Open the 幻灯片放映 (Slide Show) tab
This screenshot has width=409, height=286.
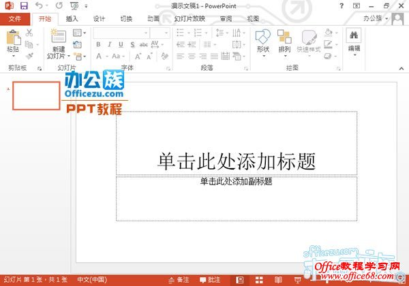point(190,19)
